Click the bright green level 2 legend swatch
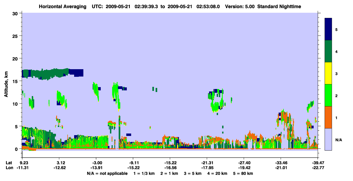 click(328, 95)
